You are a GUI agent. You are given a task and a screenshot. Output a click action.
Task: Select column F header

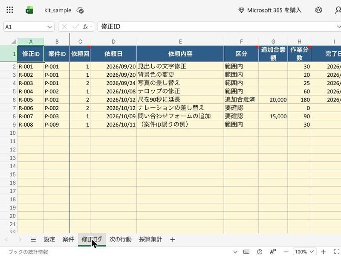(x=241, y=41)
